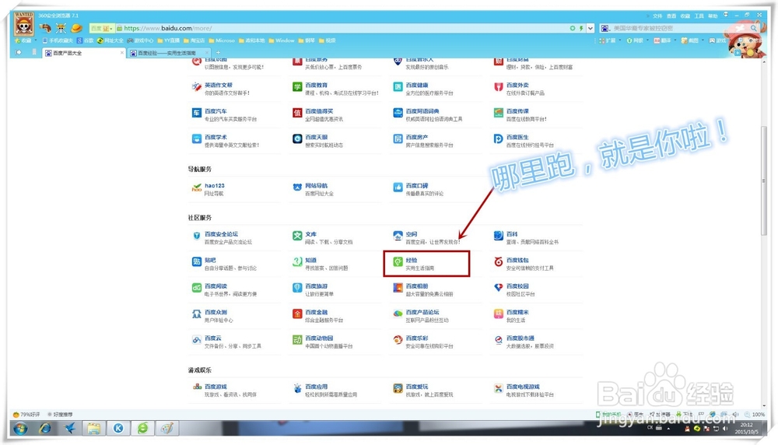Click the 百度阅读 green icon

(197, 288)
